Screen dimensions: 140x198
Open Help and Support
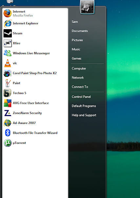coord(84,115)
